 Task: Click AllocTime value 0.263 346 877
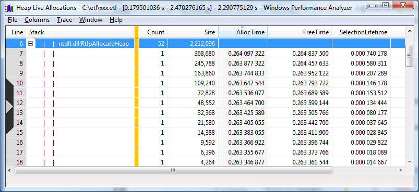pos(246,162)
